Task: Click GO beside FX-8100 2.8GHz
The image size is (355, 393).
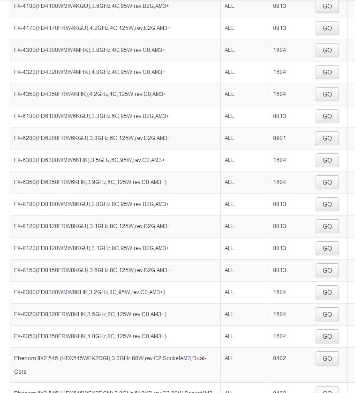Action: 327,204
